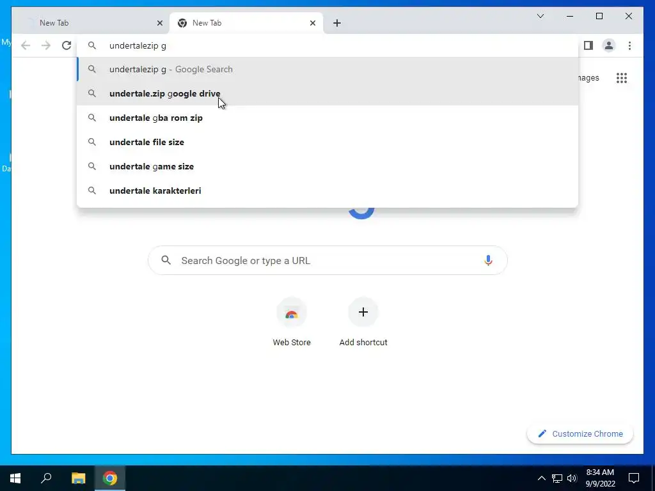Click the taskbar clock and date
The width and height of the screenshot is (655, 491).
tap(600, 478)
